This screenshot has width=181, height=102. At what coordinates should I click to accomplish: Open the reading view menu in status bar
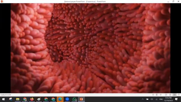click(157, 95)
